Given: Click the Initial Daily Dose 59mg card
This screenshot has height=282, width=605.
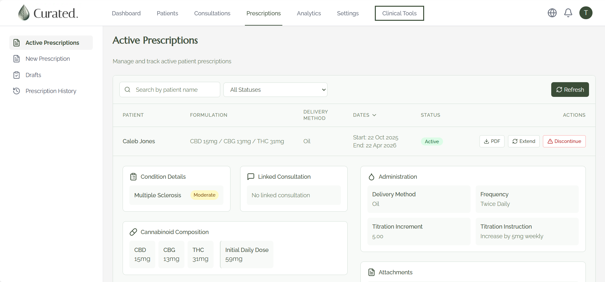Looking at the screenshot, I should pos(246,255).
